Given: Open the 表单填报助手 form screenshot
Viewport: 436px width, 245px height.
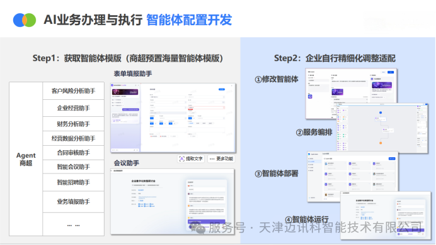Looking at the screenshot, I should click(x=173, y=118).
